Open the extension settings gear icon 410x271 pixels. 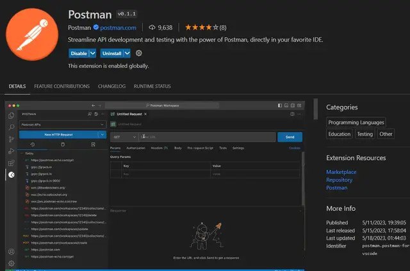139,53
